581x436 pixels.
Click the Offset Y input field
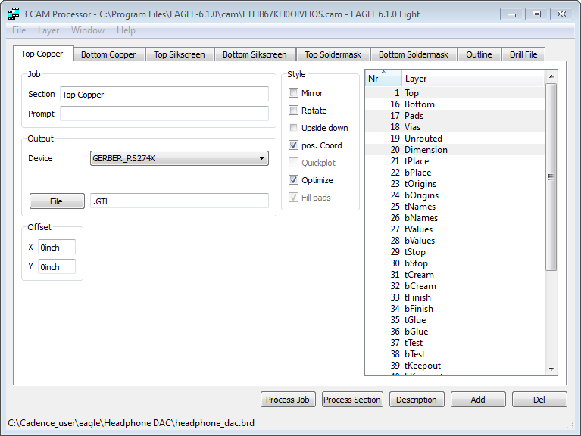[57, 266]
